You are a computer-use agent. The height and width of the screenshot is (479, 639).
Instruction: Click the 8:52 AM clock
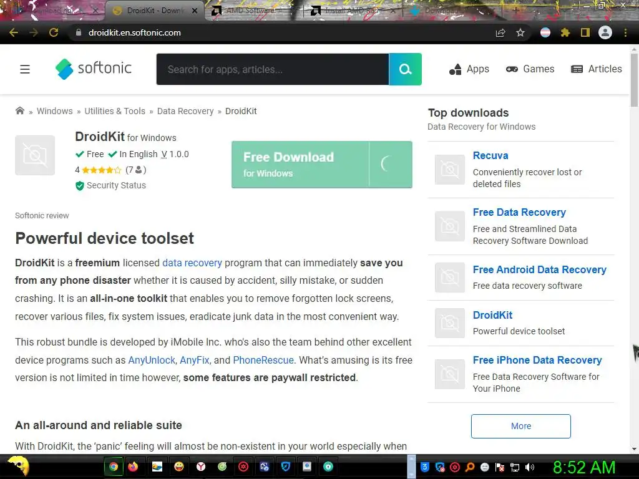[x=584, y=467]
